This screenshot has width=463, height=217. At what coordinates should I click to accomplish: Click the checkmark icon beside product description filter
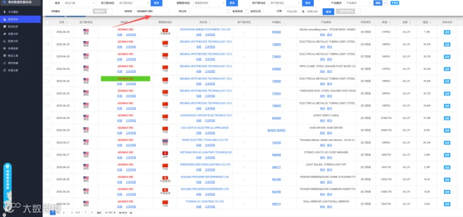(385, 3)
